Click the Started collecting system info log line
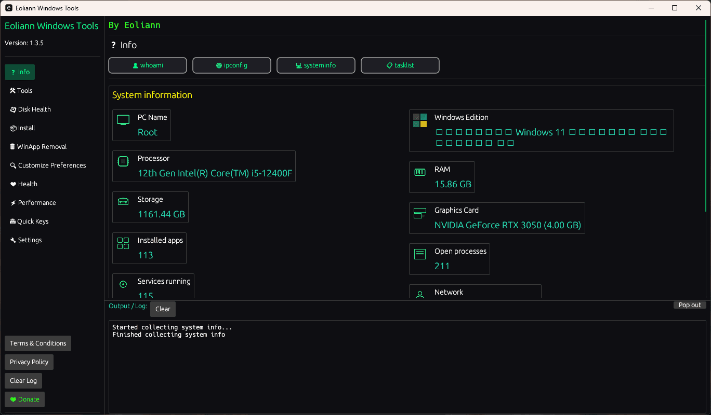 172,327
